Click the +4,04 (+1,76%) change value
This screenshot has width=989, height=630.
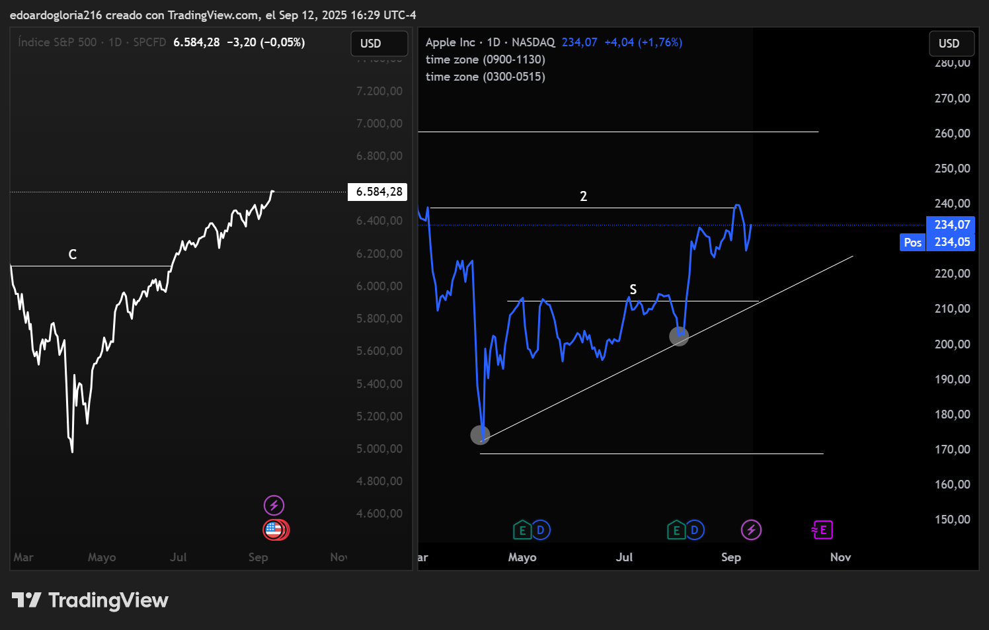coord(643,42)
